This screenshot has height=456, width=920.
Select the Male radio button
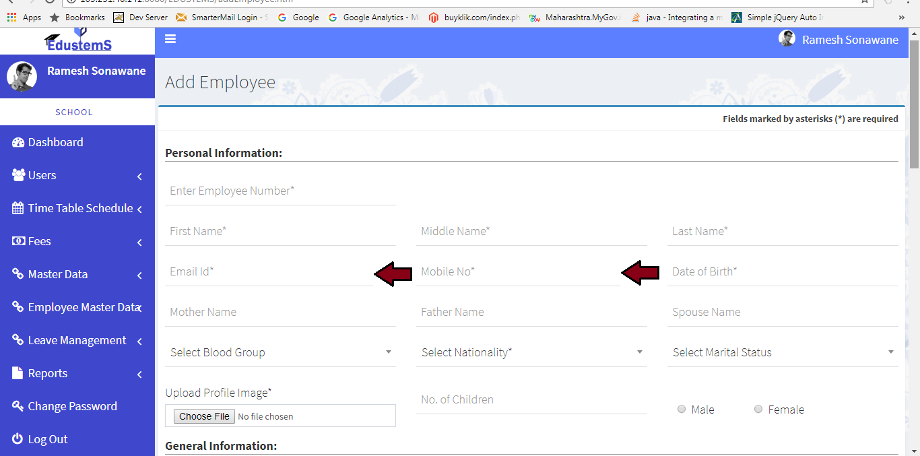(x=682, y=409)
